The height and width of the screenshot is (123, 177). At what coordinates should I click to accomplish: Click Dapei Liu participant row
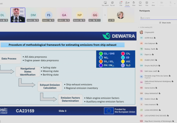[x=158, y=54]
